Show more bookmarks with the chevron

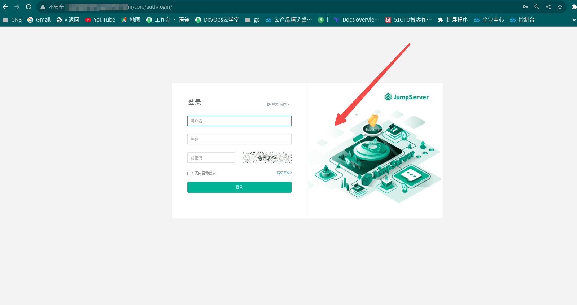[574, 20]
